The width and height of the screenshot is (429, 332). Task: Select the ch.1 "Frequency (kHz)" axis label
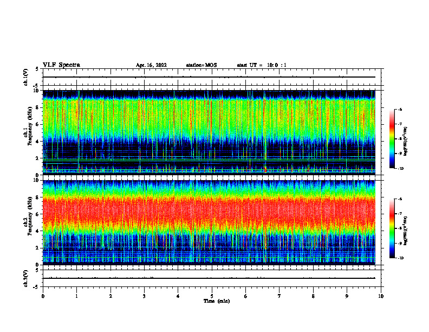click(x=30, y=126)
